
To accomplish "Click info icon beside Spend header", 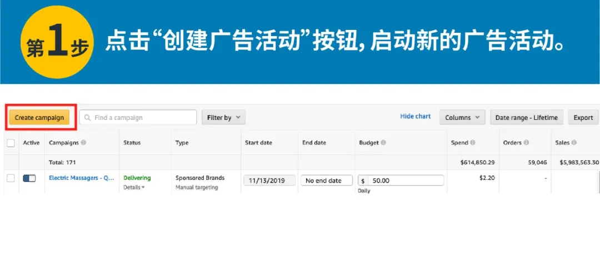I will [473, 143].
